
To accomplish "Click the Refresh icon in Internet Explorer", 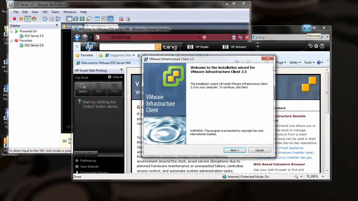I will [240, 37].
